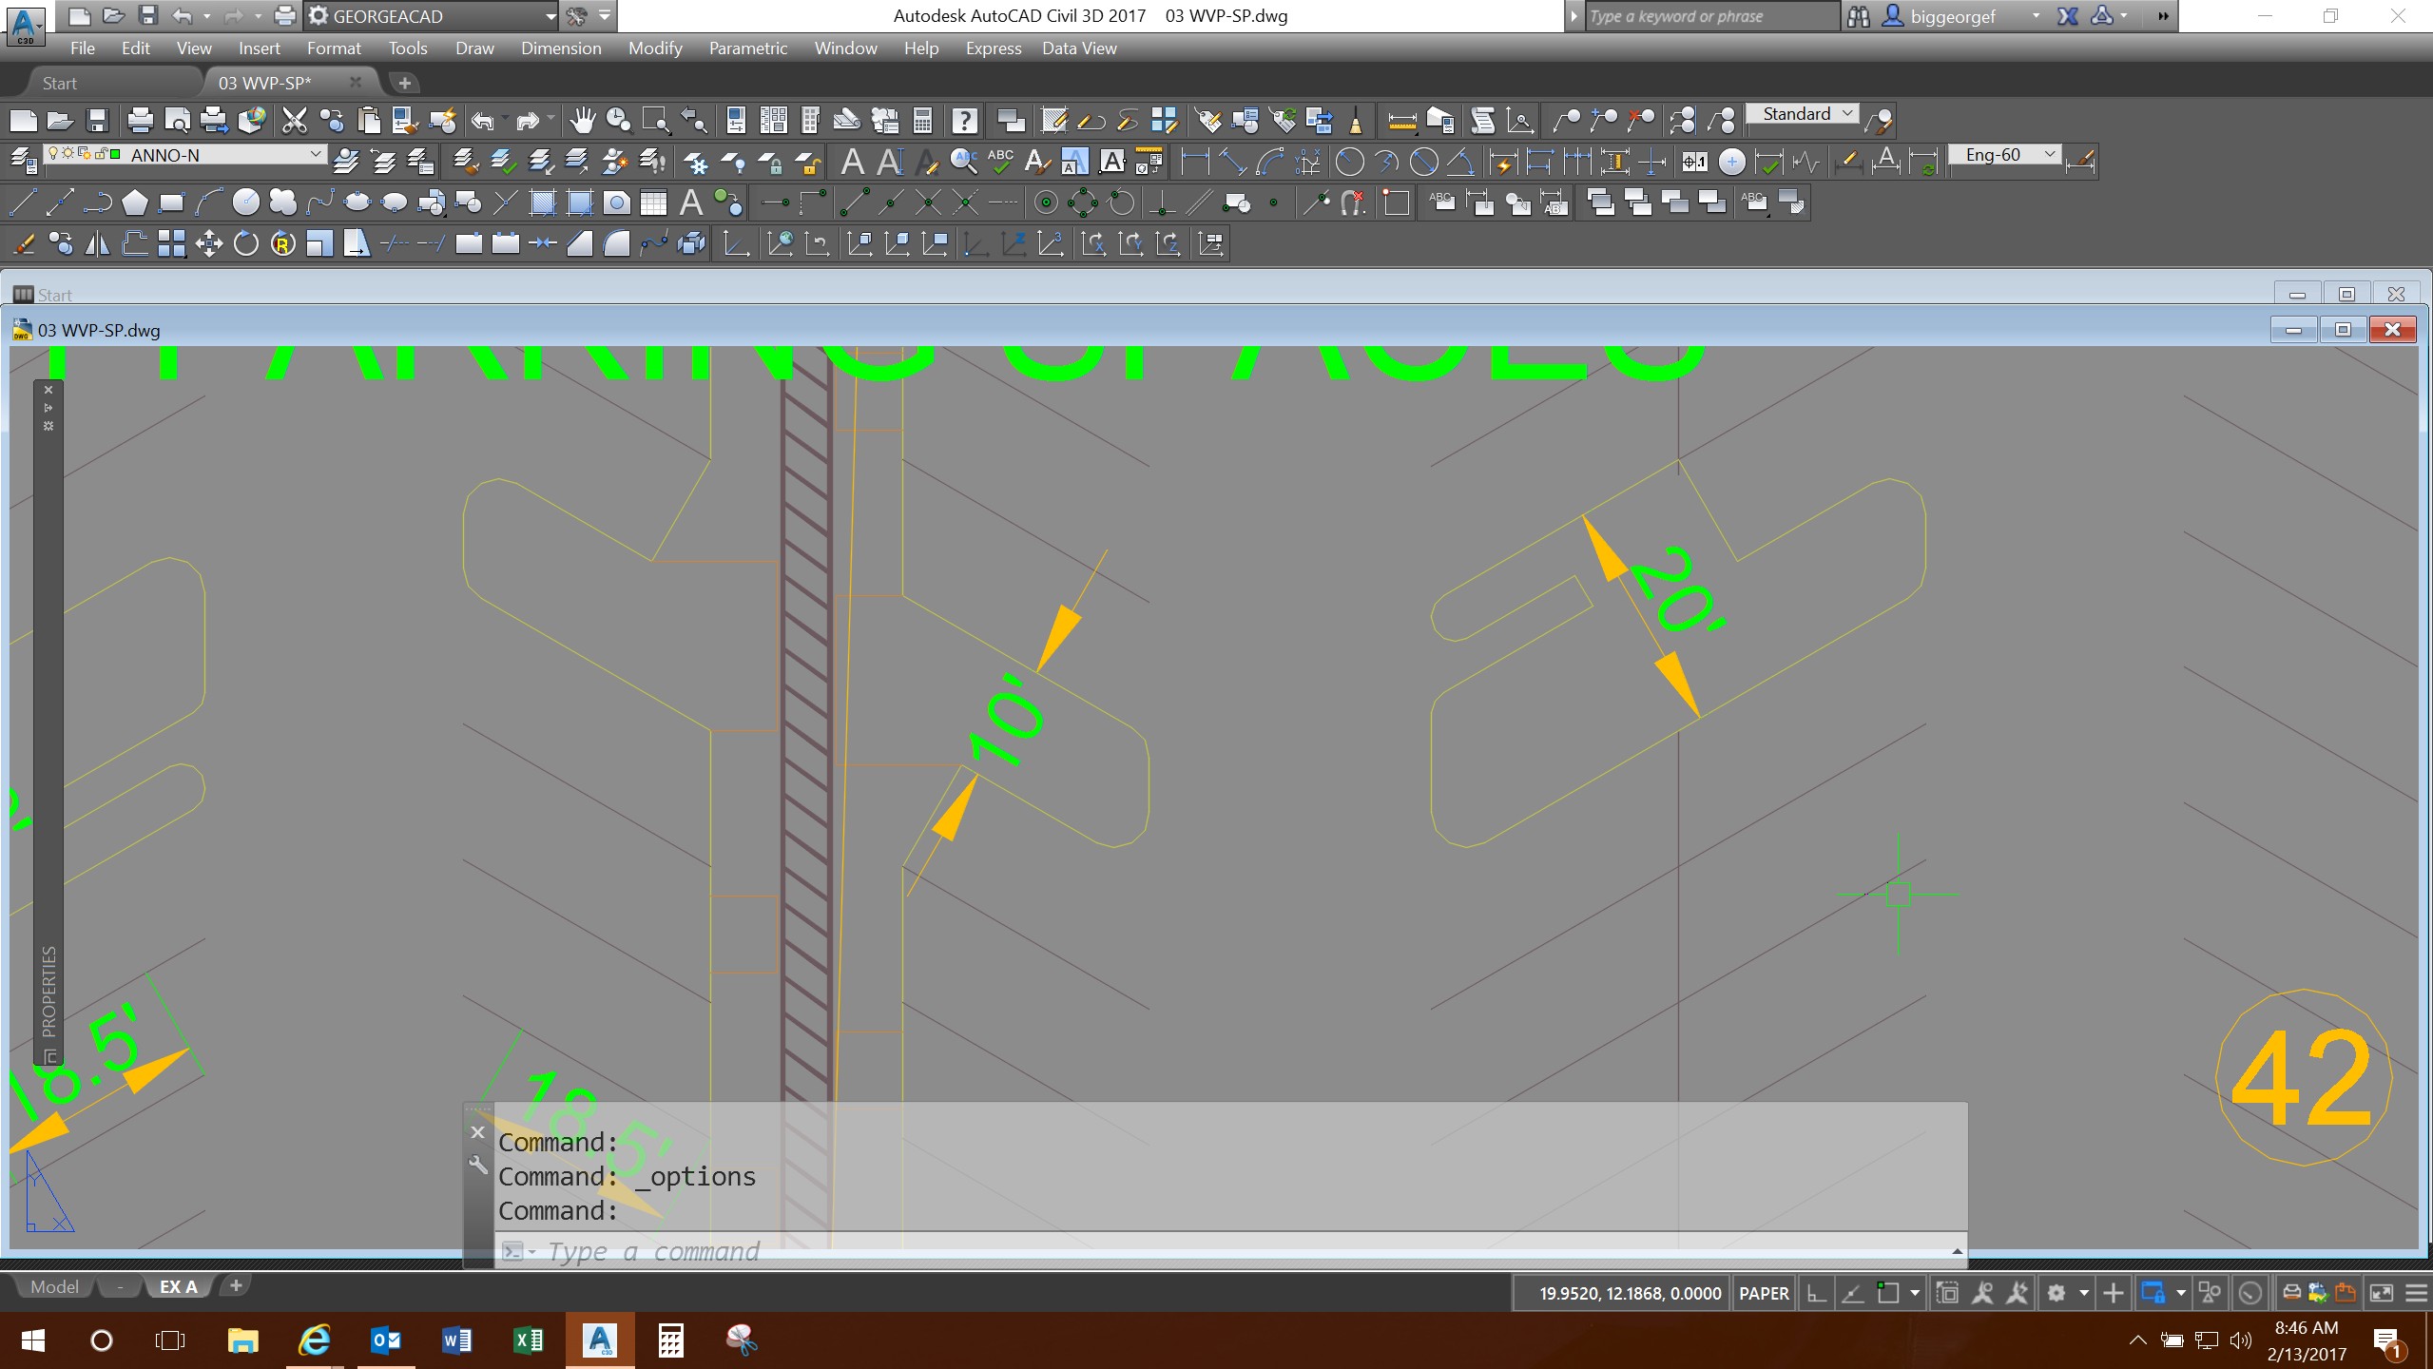Viewport: 2433px width, 1369px height.
Task: Lock the ANNO-N layer with padlock icon
Action: (x=100, y=153)
